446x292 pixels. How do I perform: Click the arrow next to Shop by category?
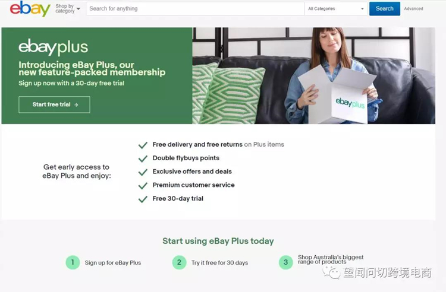click(x=78, y=9)
